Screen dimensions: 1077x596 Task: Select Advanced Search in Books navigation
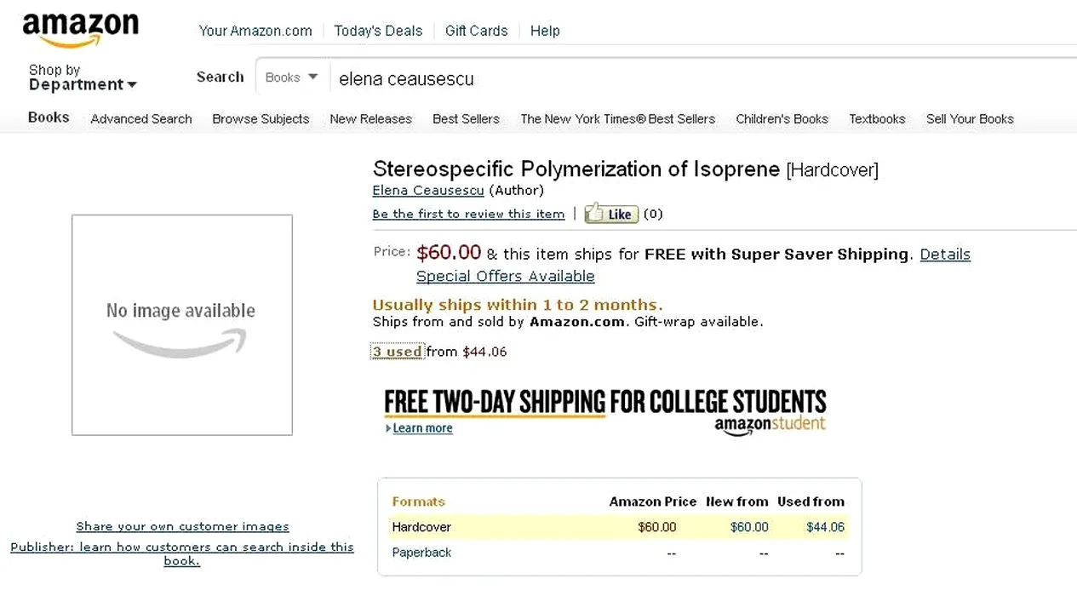point(141,119)
